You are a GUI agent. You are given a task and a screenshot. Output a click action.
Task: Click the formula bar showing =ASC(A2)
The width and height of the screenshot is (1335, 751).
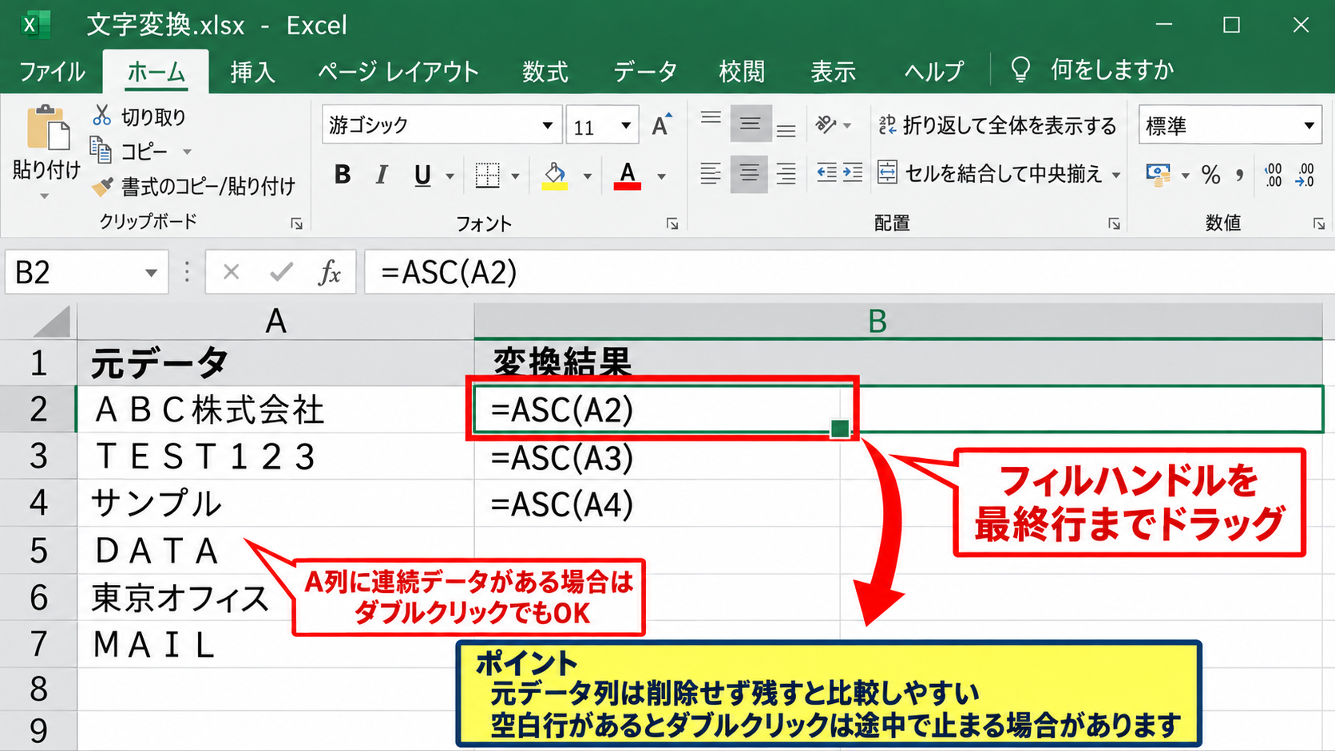pyautogui.click(x=850, y=272)
